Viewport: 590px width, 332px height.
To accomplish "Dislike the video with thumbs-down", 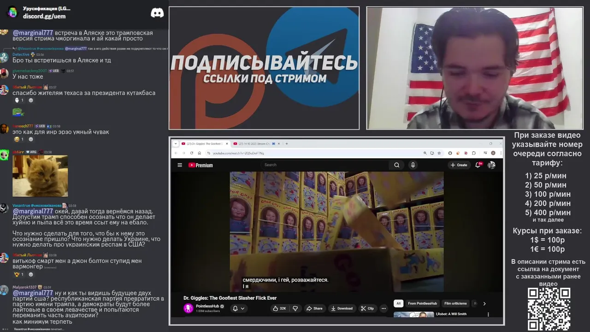I will 295,308.
